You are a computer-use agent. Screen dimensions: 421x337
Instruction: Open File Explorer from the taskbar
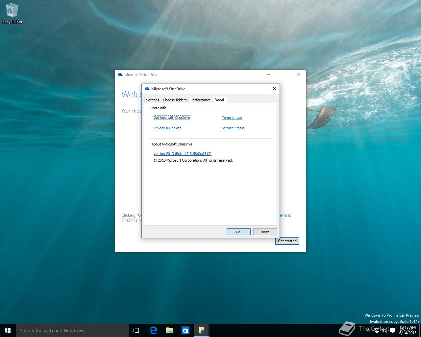[169, 330]
